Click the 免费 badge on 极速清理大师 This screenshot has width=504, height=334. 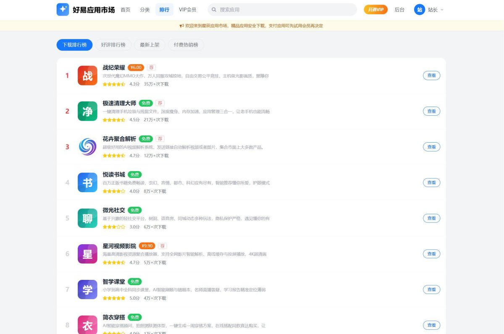[146, 103]
